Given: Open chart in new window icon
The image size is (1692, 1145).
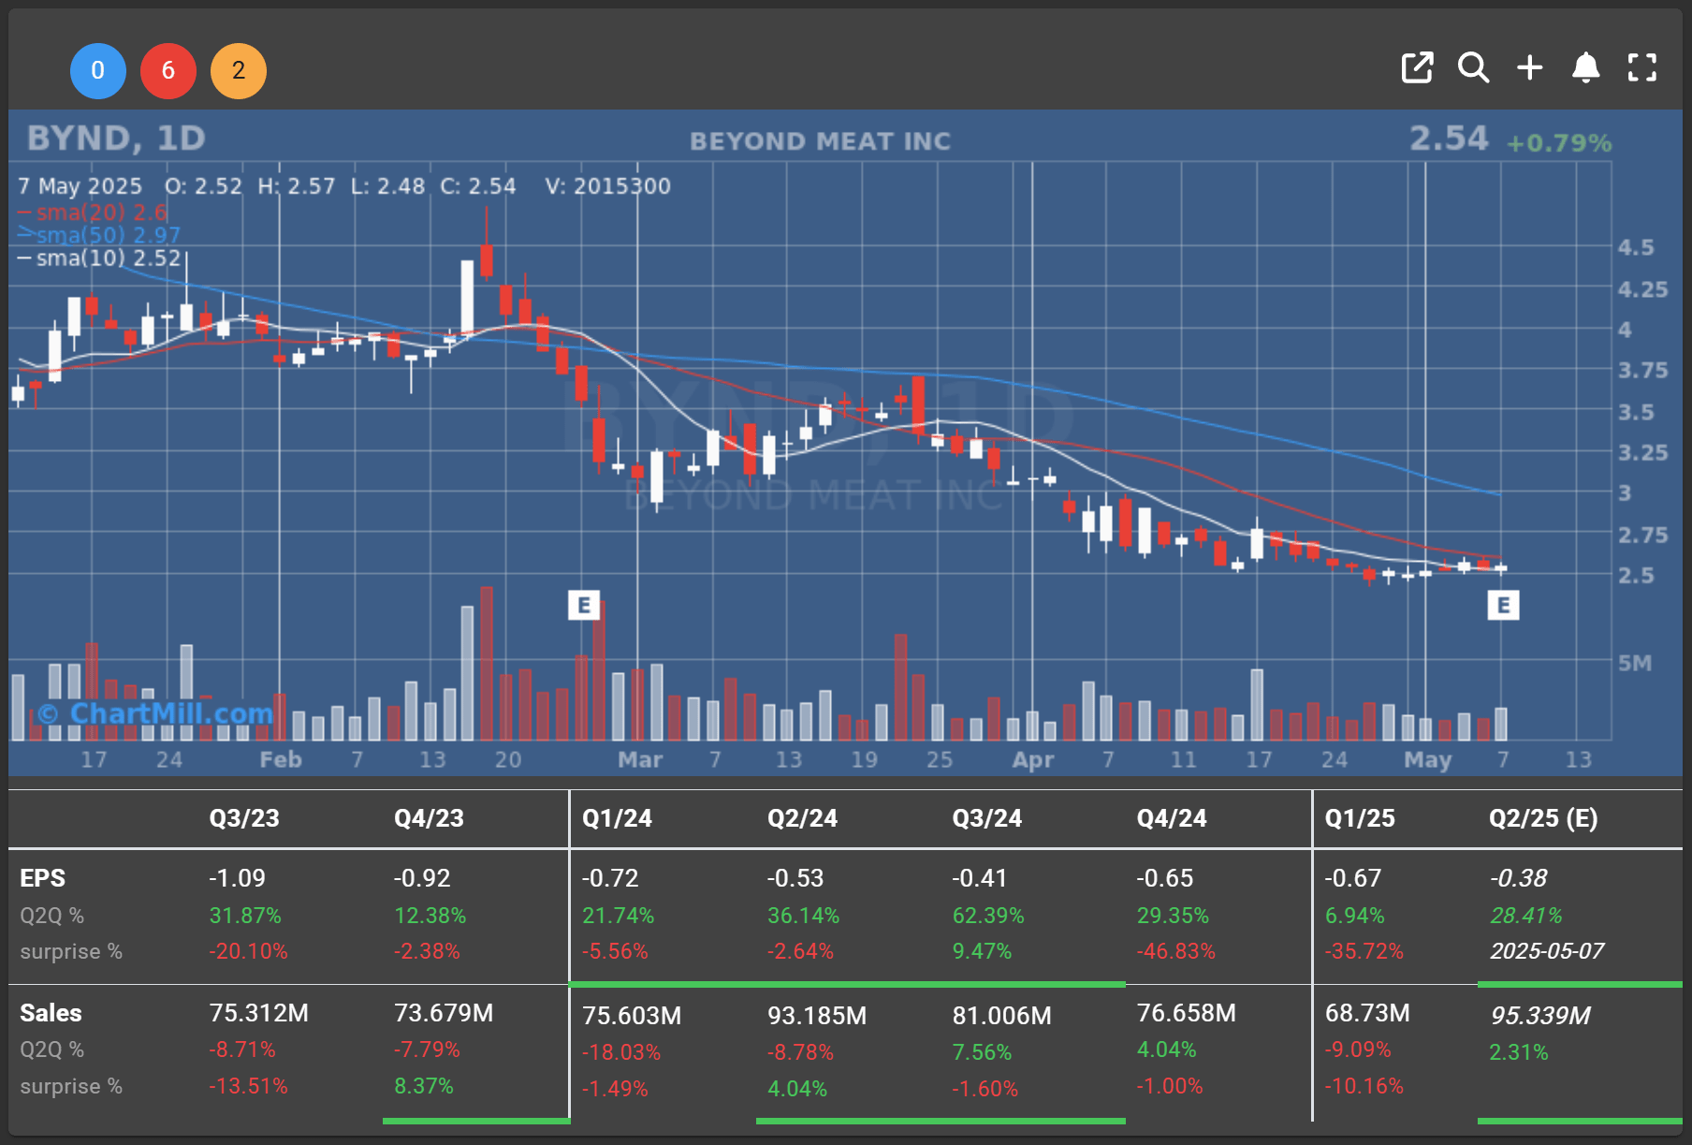Looking at the screenshot, I should pos(1417,67).
